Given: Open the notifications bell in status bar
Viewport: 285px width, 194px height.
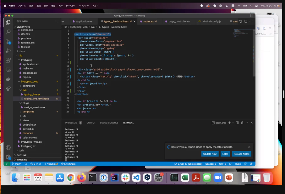Looking at the screenshot, I should pyautogui.click(x=251, y=164).
